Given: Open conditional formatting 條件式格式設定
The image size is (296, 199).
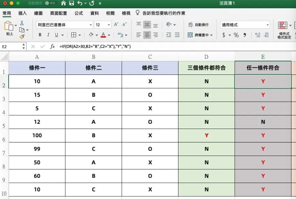Looking at the screenshot, I should coord(284,30).
